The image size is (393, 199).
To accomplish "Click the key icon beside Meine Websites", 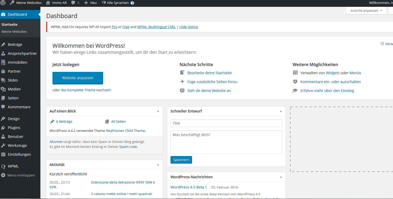I will coord(12,3).
